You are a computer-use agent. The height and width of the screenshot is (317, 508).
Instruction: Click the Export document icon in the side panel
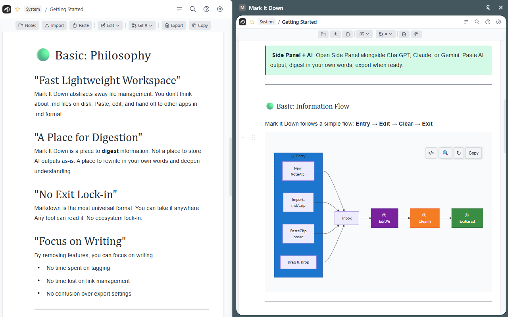[404, 34]
